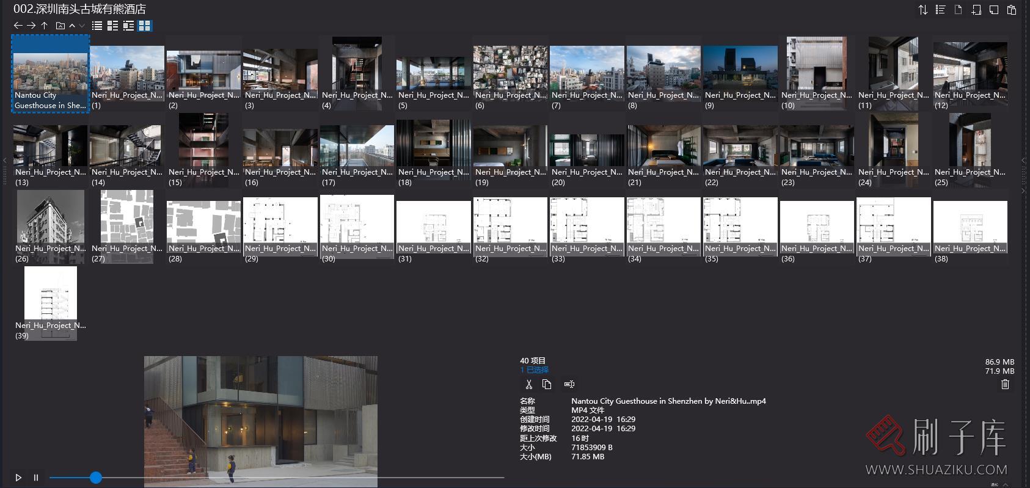Image resolution: width=1030 pixels, height=488 pixels.
Task: Click the down chevron next to folder icon
Action: coord(82,26)
